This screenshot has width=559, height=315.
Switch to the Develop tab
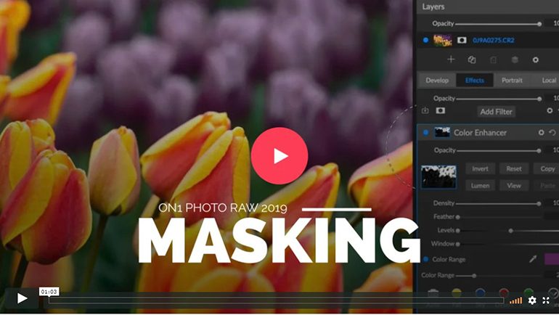pyautogui.click(x=437, y=81)
